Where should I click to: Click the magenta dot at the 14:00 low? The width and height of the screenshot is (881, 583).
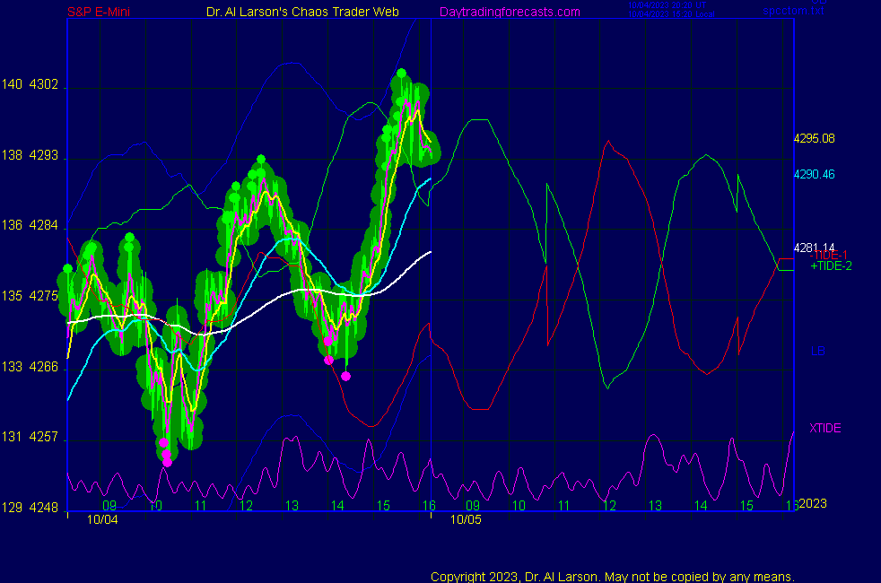(346, 376)
